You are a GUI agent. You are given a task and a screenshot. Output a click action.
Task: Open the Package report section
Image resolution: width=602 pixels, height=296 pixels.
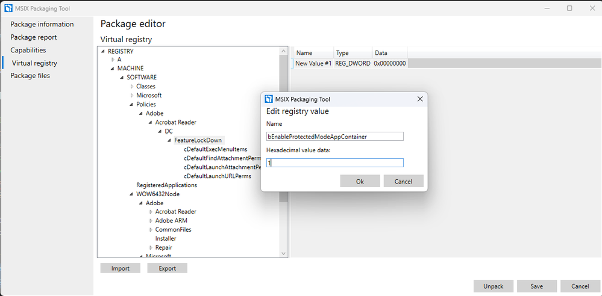33,37
